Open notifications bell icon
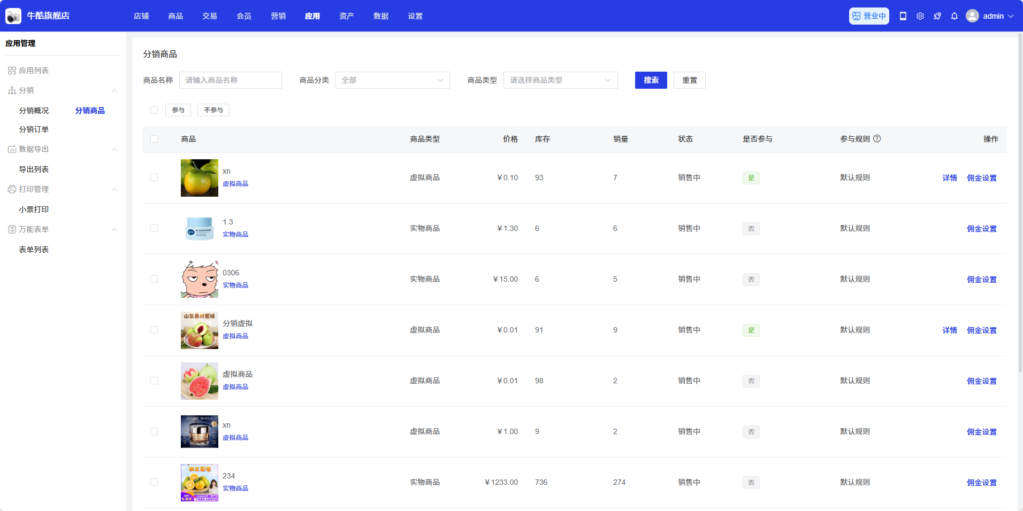Image resolution: width=1023 pixels, height=511 pixels. [x=955, y=16]
